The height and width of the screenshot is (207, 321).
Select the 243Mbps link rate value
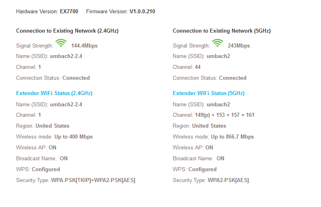click(x=239, y=46)
